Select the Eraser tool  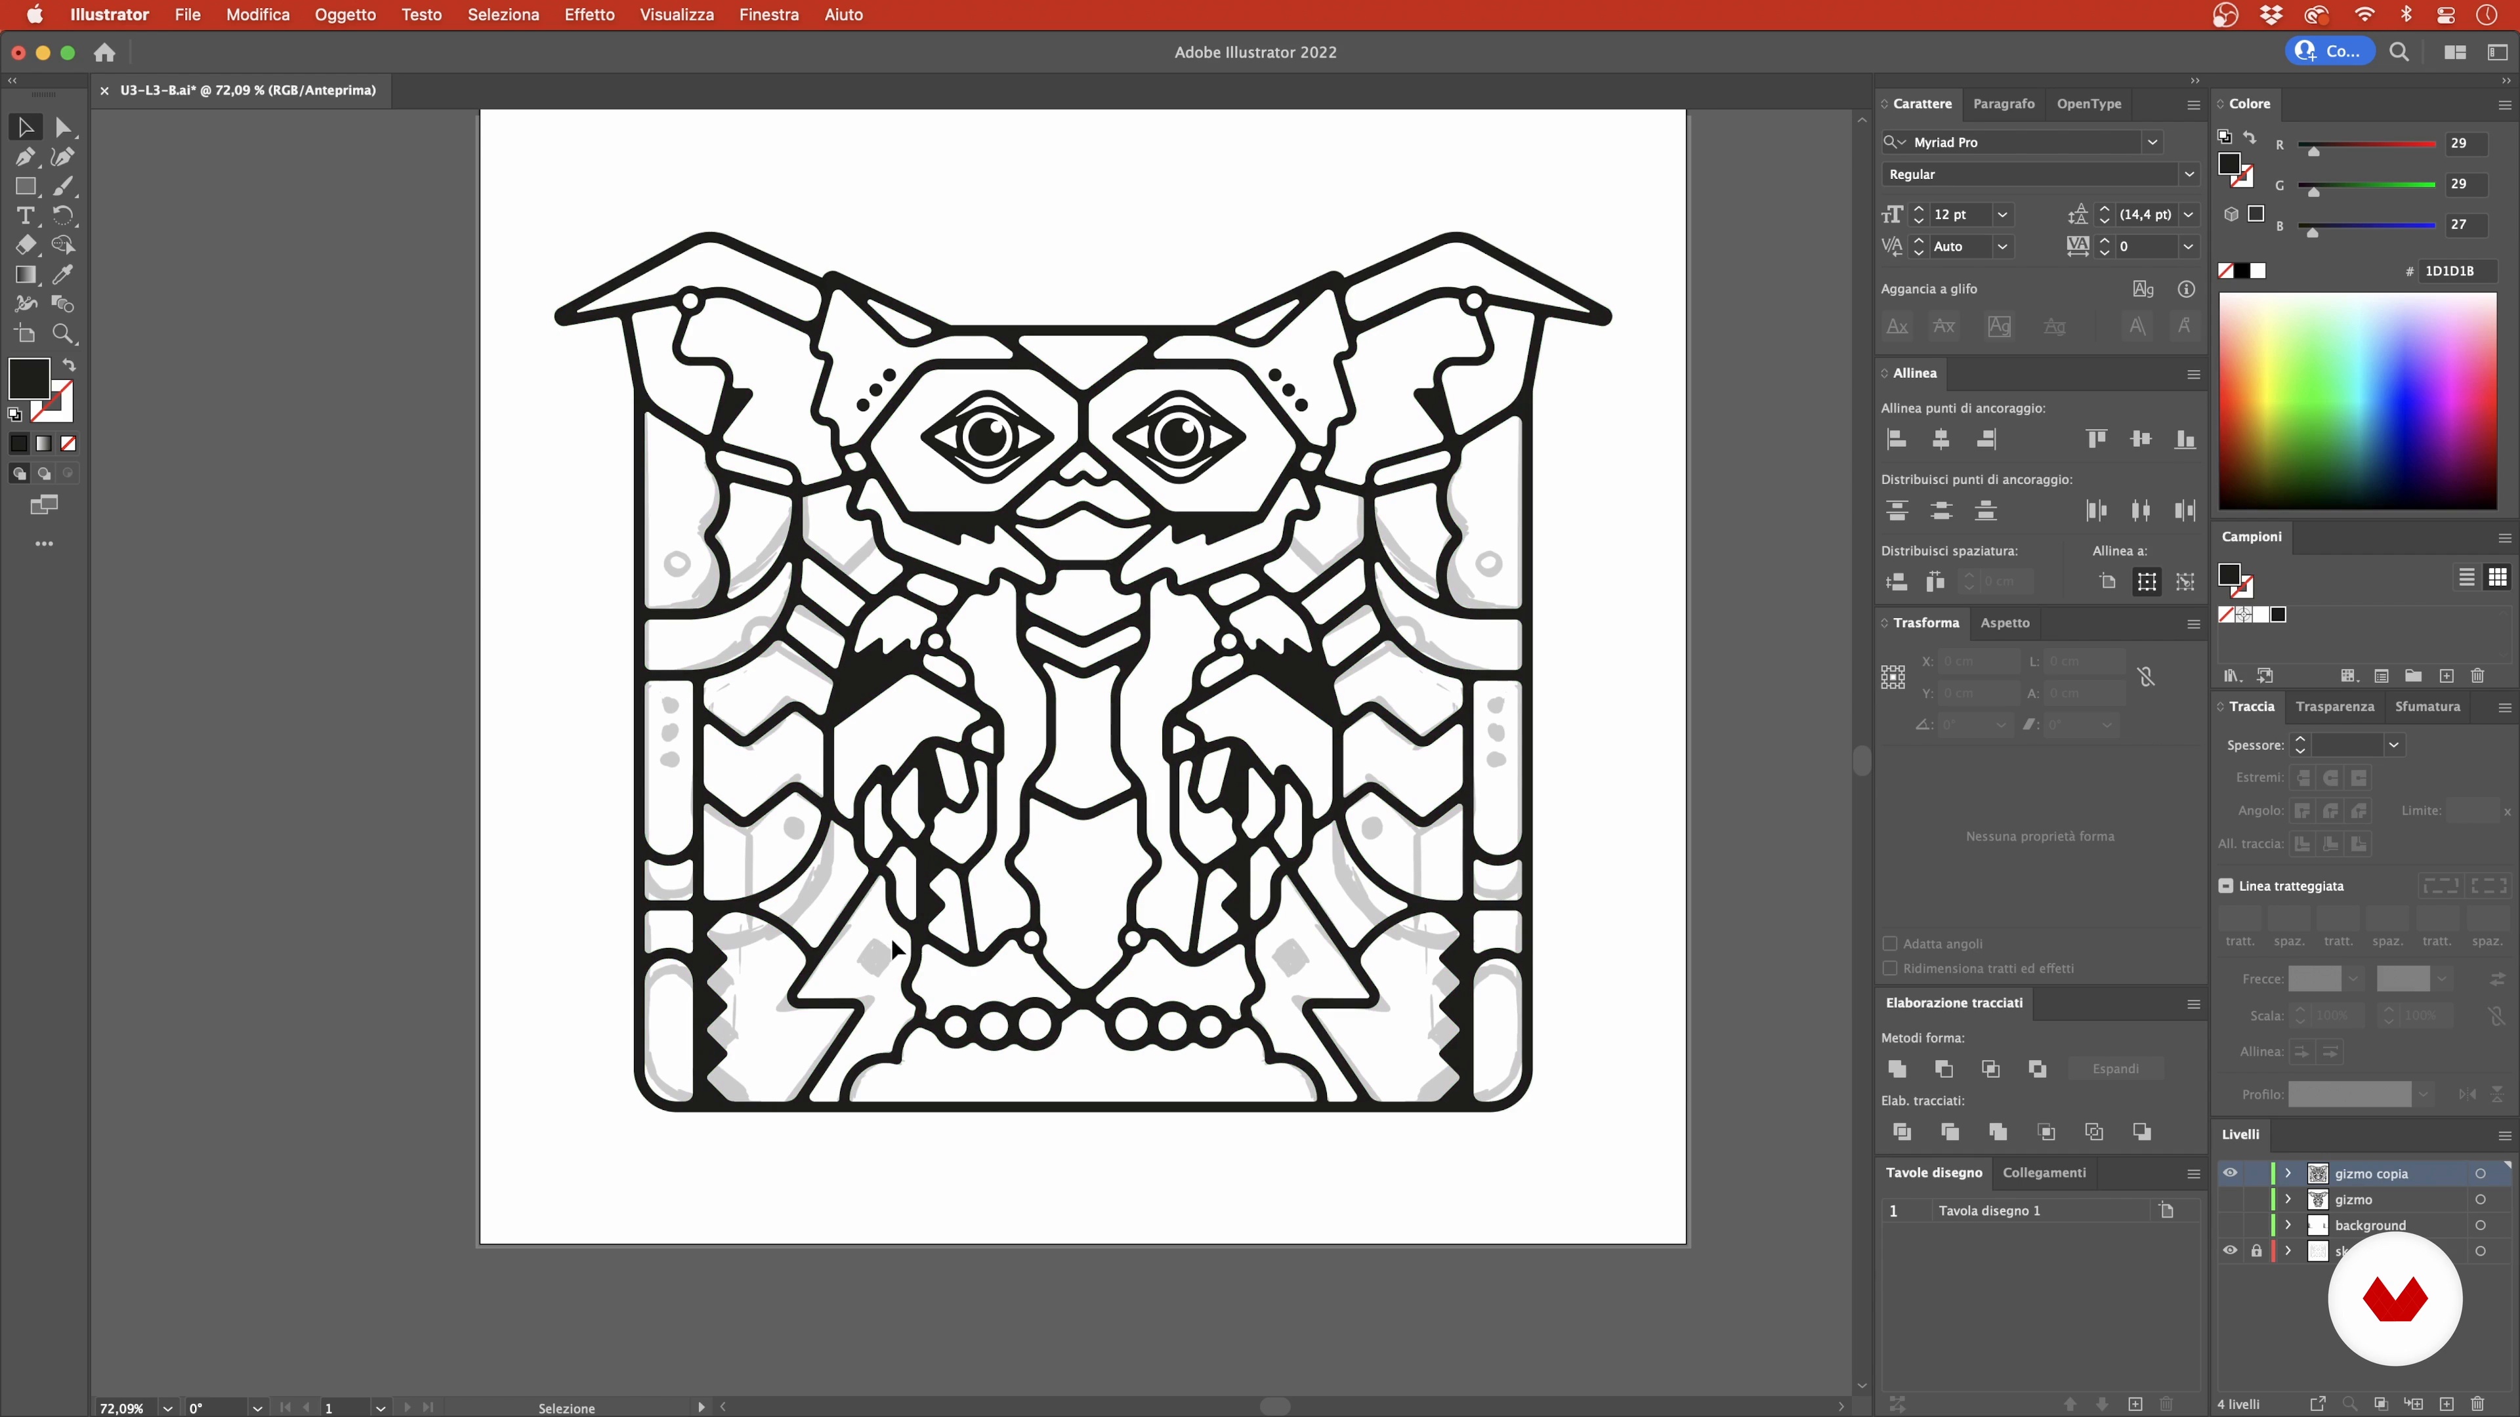[x=26, y=245]
